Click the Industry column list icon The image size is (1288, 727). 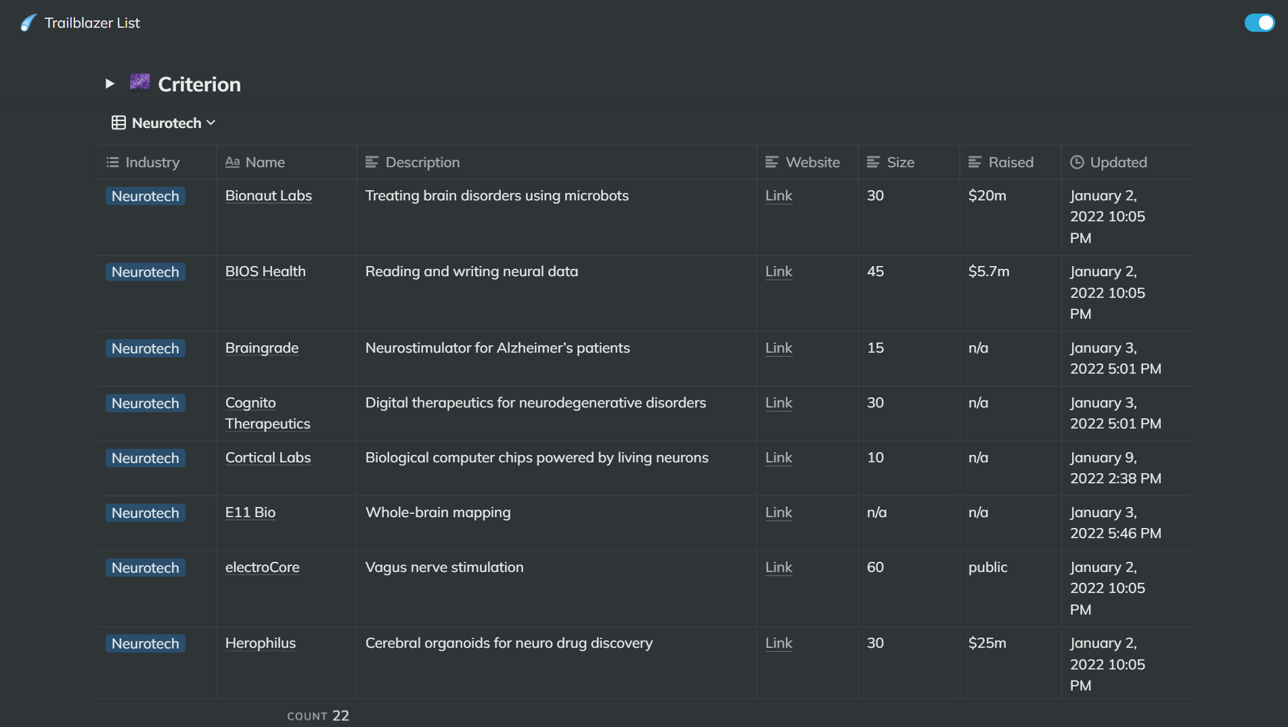click(x=112, y=162)
